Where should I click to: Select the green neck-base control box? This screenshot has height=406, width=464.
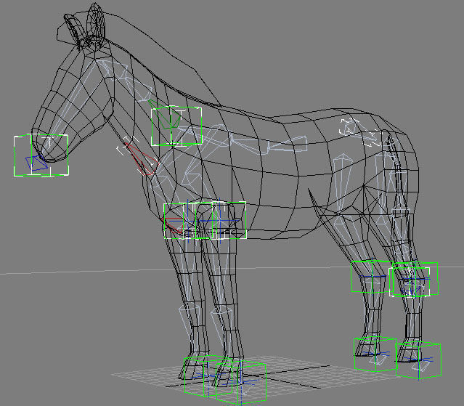point(176,126)
